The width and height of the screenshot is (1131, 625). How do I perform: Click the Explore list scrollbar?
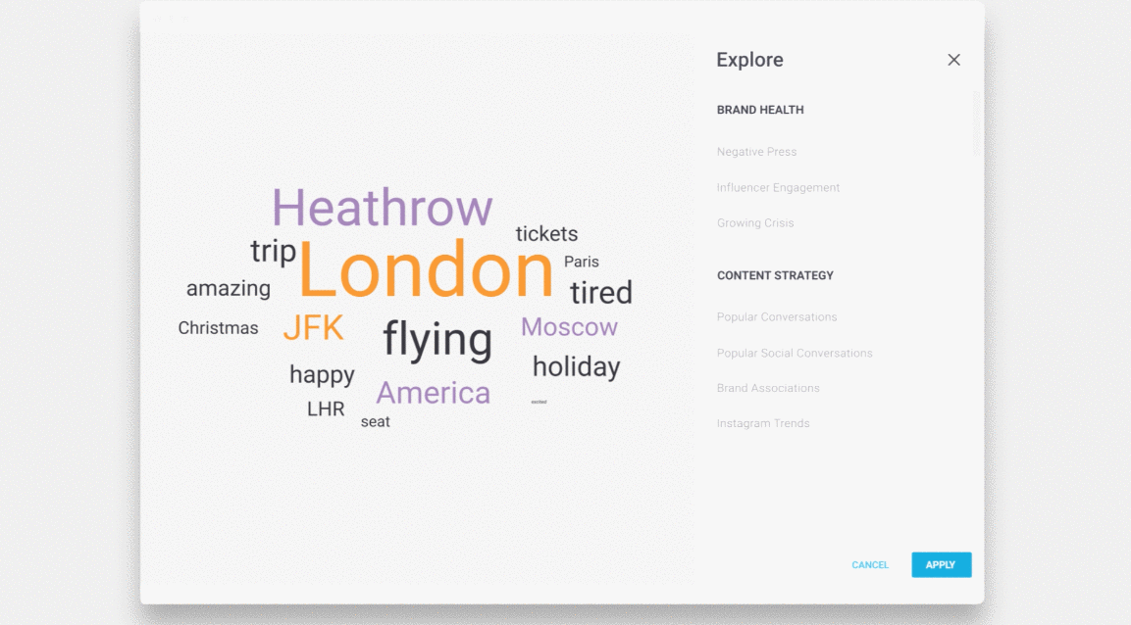[x=977, y=123]
